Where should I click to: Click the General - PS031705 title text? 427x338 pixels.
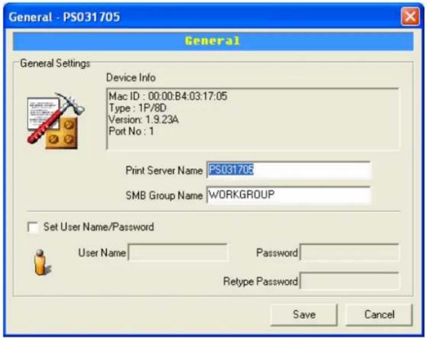pos(65,17)
